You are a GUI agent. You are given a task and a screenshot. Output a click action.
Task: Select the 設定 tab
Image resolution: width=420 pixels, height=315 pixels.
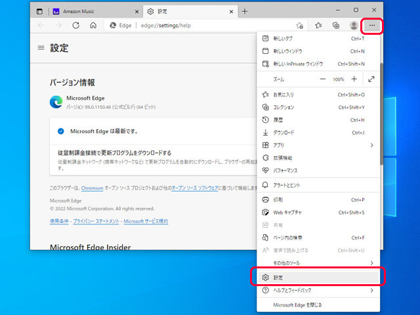pyautogui.click(x=190, y=11)
